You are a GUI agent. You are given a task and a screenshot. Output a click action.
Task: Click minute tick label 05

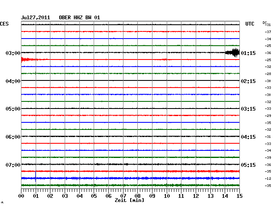[94, 196]
